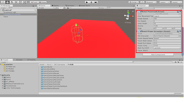Open the Walk Run Shift dropdown
Image resolution: width=184 pixels, height=103 pixels.
pyautogui.click(x=167, y=48)
